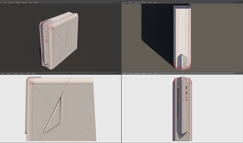The width and height of the screenshot is (243, 143).
Task: Open Display menu in top-left perspective viewport
Action: 18,2
